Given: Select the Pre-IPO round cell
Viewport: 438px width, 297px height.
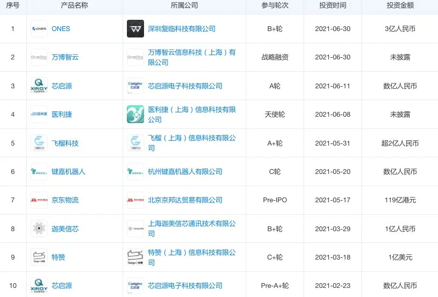Looking at the screenshot, I should 275,200.
